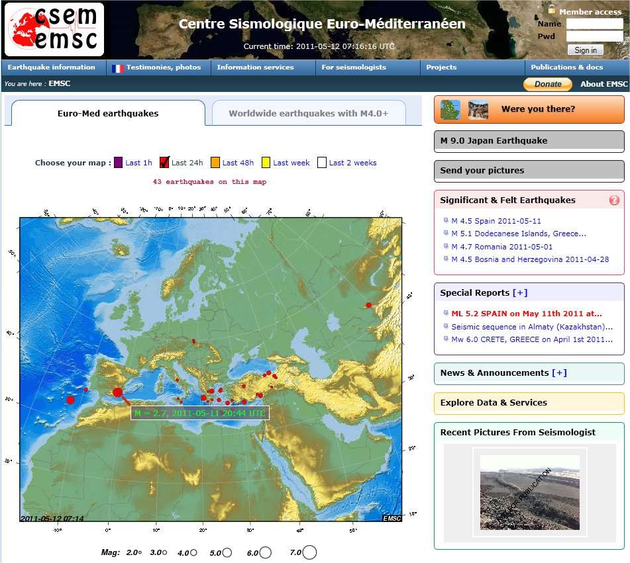The width and height of the screenshot is (630, 563).
Task: Select the Last 2 weeks white map checkbox
Action: tap(322, 163)
